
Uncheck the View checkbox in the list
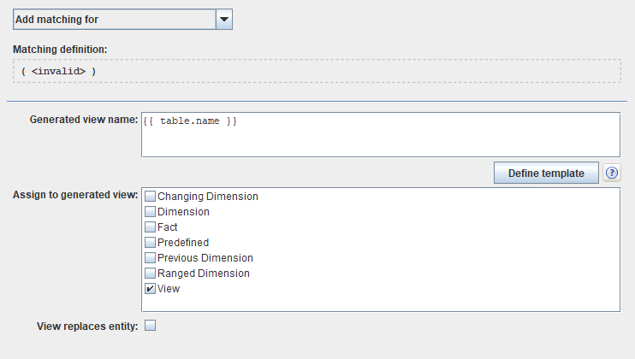pyautogui.click(x=151, y=289)
